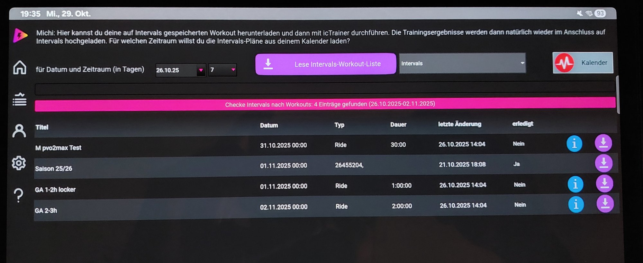Show info for GA 2-3h workout
The height and width of the screenshot is (263, 643).
coord(576,204)
